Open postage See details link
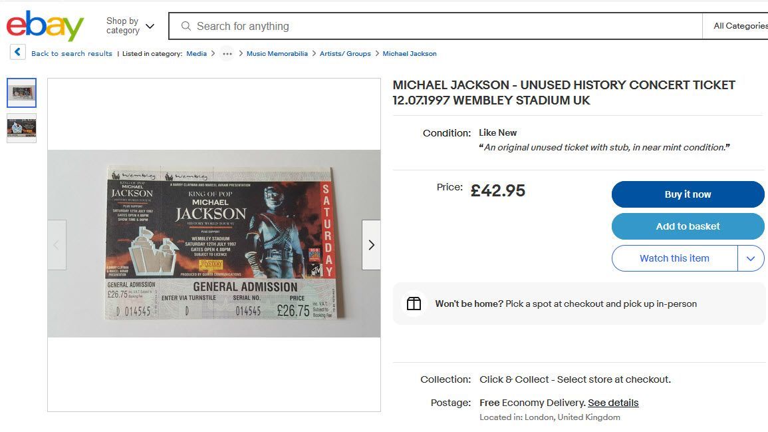This screenshot has height=432, width=768. pos(613,403)
